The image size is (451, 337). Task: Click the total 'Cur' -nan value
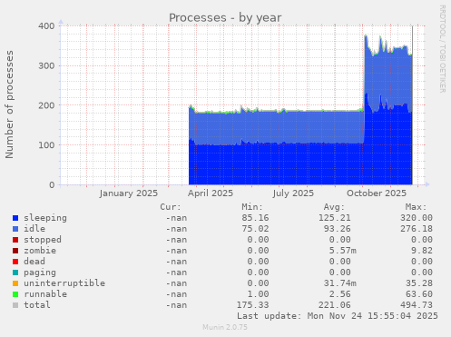pyautogui.click(x=176, y=305)
